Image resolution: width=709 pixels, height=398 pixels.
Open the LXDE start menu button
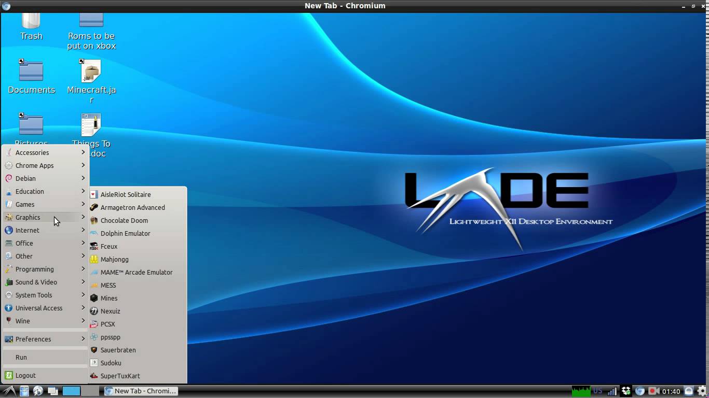(9, 391)
